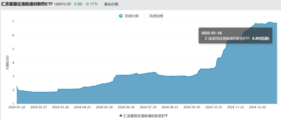Click the y-axis value 7 label
Screen dimensions: 281x120
tap(13, 22)
